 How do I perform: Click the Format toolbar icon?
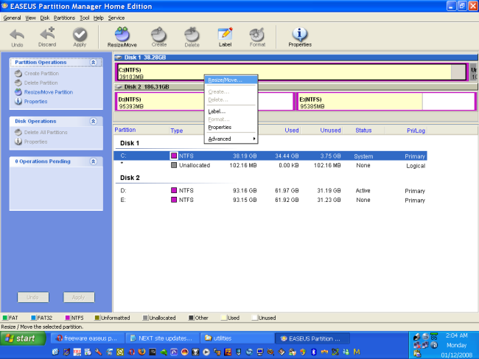click(x=257, y=38)
